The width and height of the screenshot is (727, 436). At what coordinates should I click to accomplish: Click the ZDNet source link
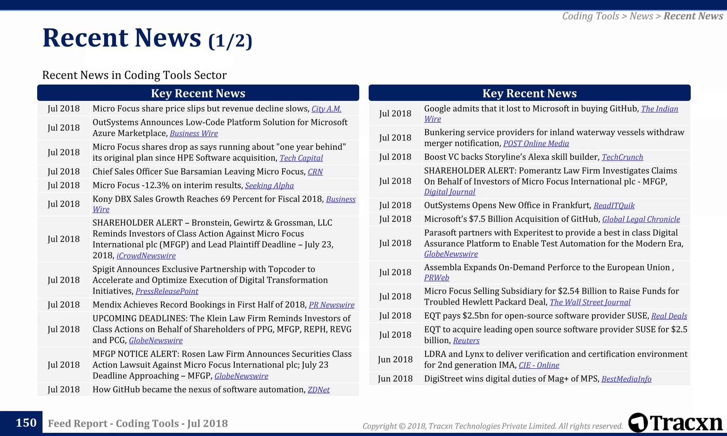click(319, 390)
